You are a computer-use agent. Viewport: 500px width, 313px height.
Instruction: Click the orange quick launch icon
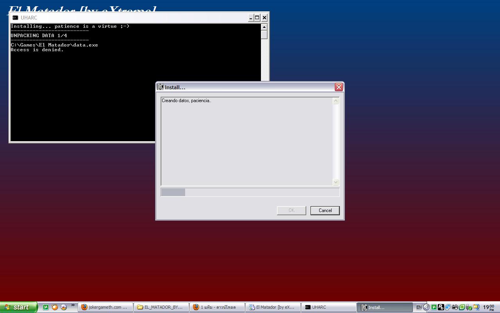(55, 307)
